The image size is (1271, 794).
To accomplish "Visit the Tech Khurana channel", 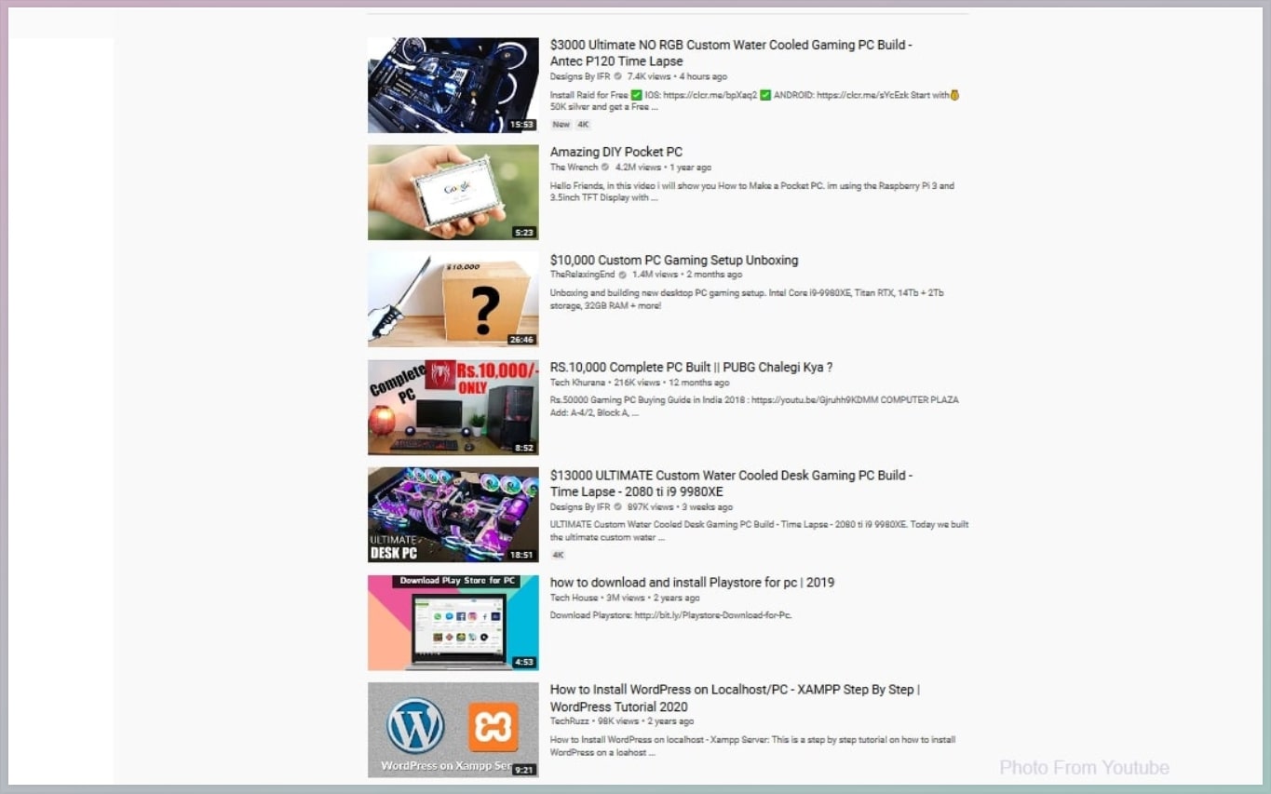I will pos(577,383).
